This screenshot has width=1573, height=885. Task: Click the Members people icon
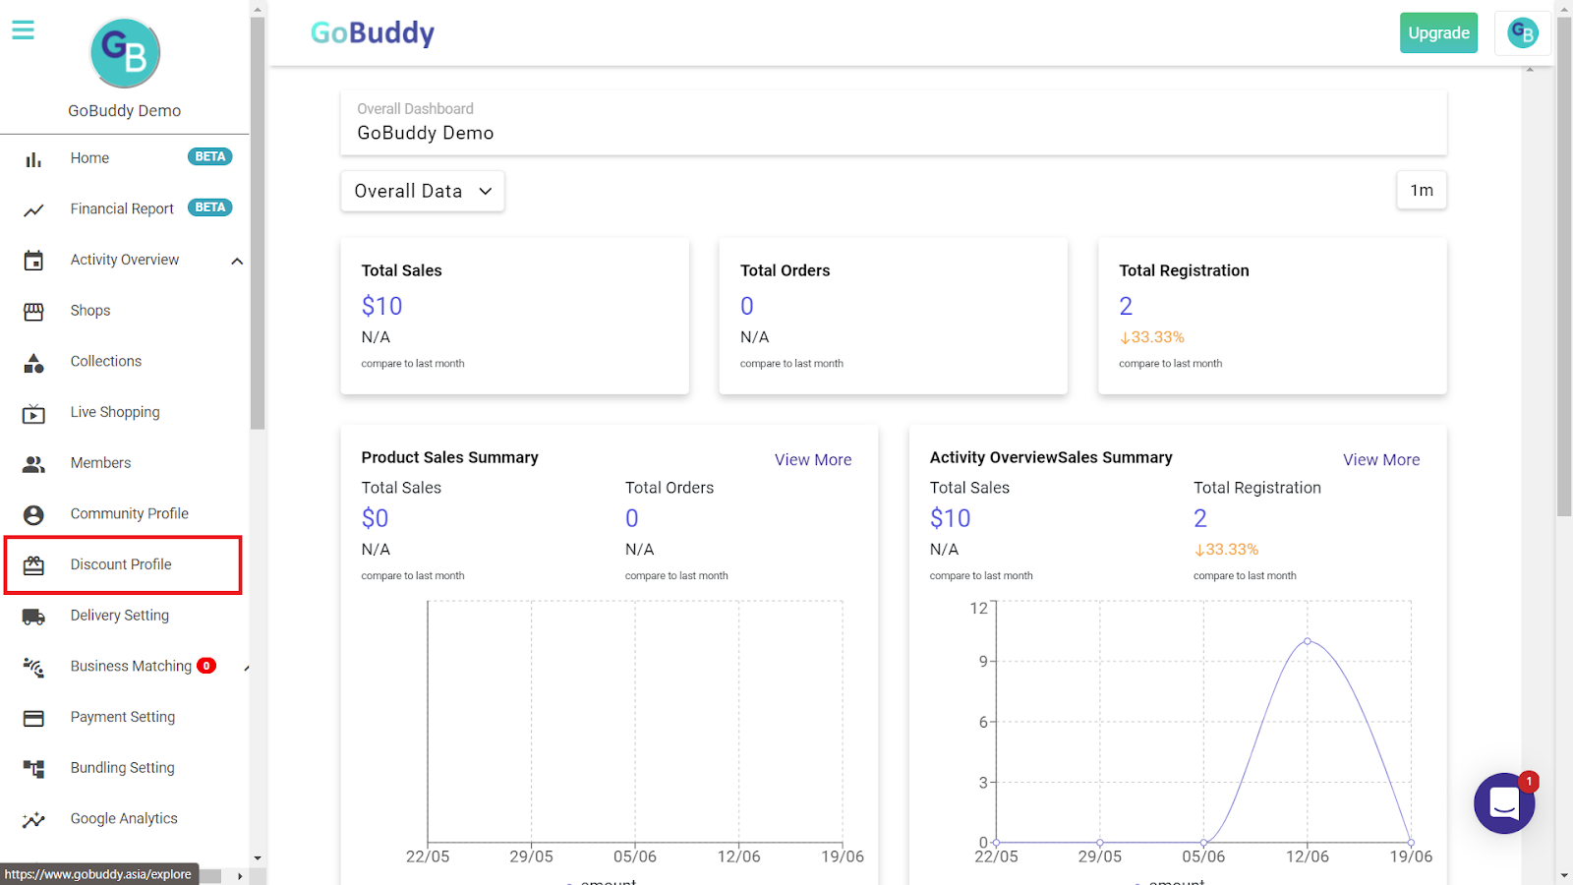[33, 464]
